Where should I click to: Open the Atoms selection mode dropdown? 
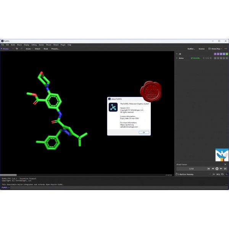pyautogui.click(x=6, y=49)
